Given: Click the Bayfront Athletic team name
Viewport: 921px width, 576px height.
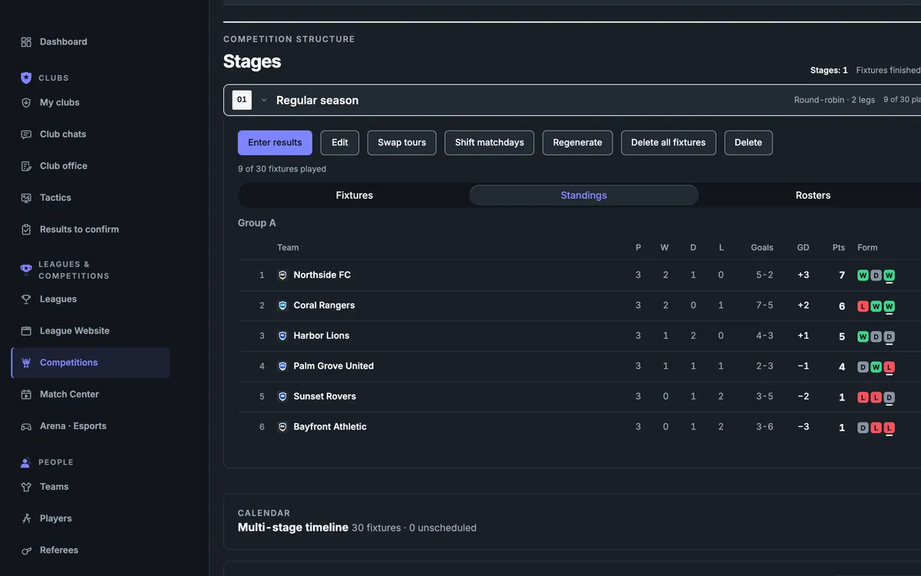Looking at the screenshot, I should [330, 426].
